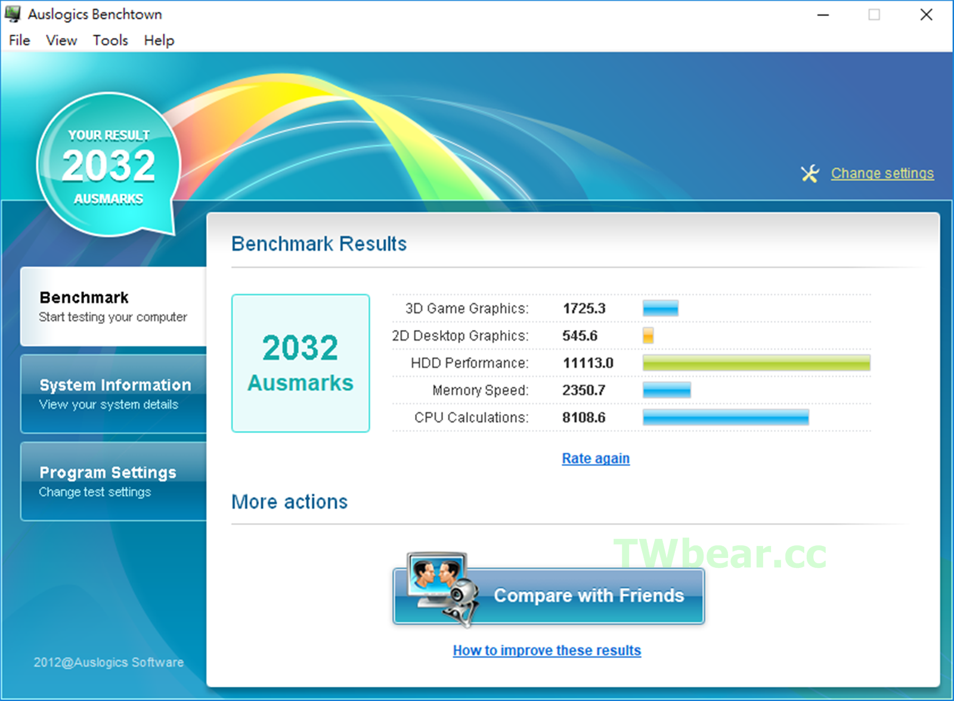Click the orange 2D Desktop Graphics bar
The width and height of the screenshot is (954, 701).
[x=648, y=335]
